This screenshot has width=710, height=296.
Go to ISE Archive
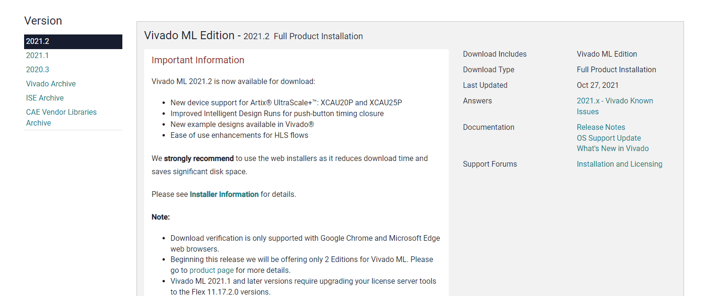pyautogui.click(x=45, y=98)
